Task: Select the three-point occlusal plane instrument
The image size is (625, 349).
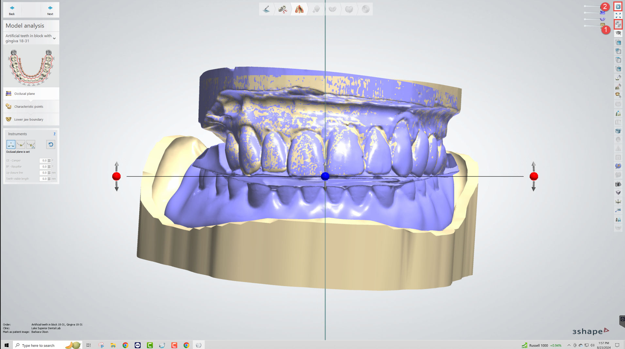Action: (11, 144)
